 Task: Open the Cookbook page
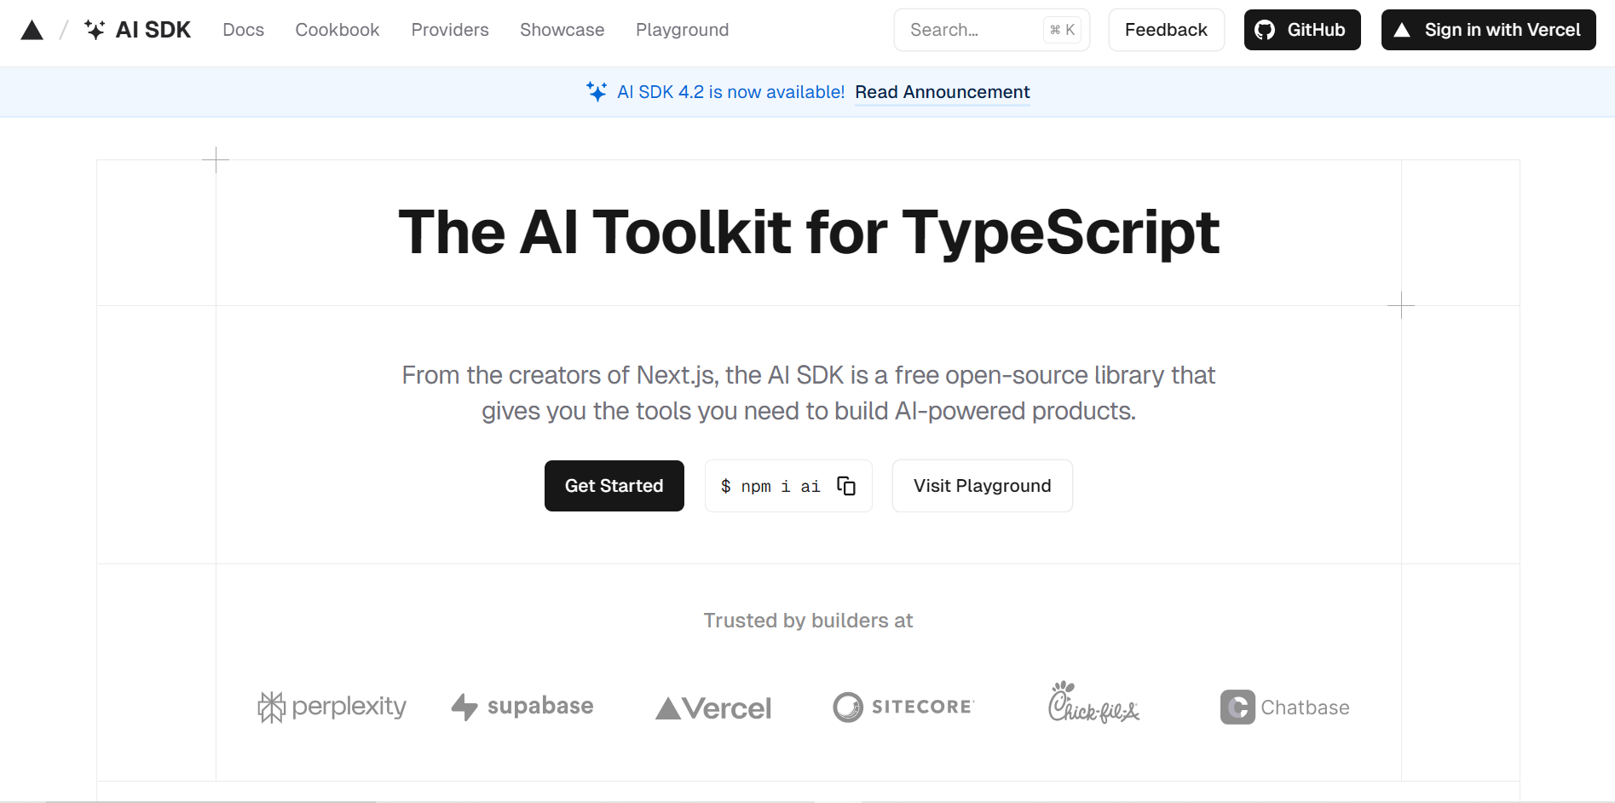(x=337, y=30)
